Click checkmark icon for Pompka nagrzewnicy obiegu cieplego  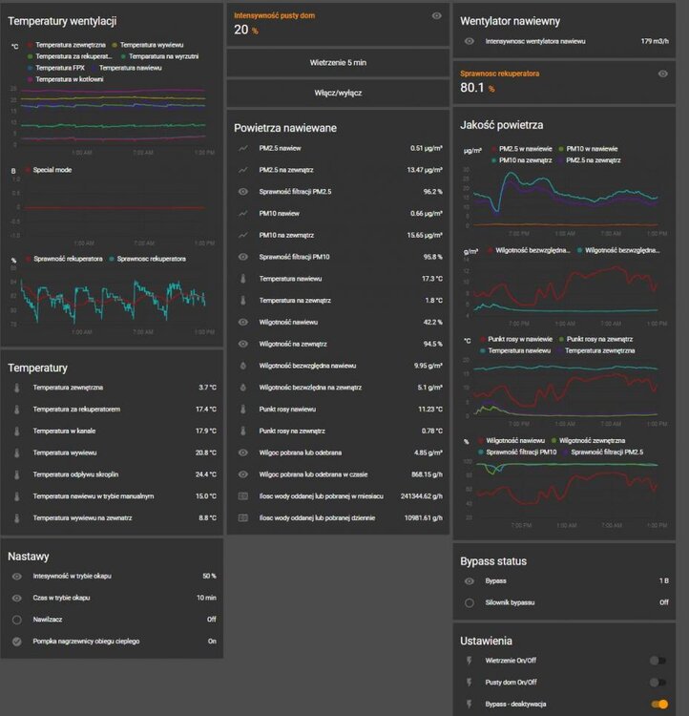click(x=16, y=641)
